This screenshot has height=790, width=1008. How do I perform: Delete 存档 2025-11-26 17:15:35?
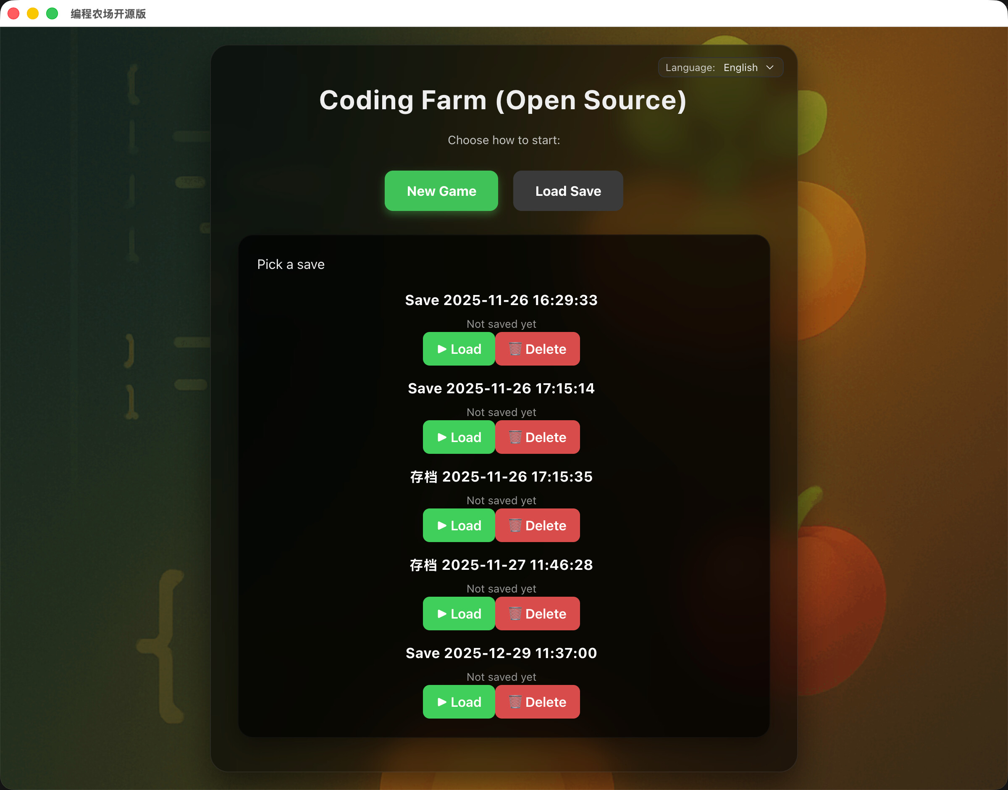538,525
